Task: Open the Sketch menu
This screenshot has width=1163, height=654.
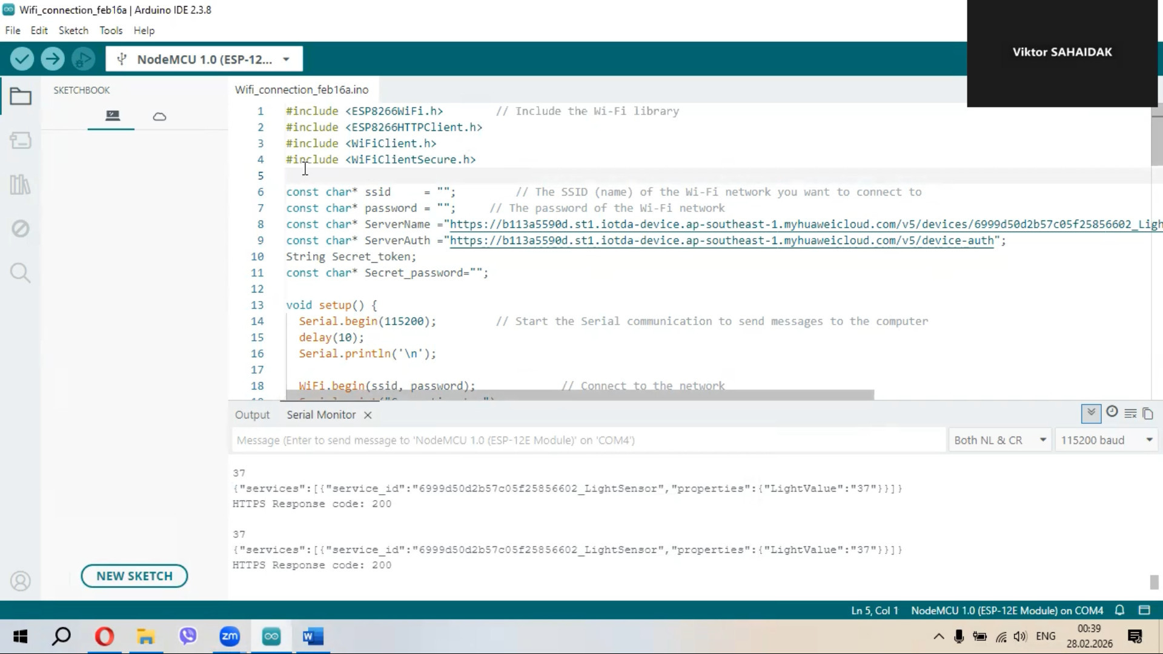Action: tap(73, 30)
